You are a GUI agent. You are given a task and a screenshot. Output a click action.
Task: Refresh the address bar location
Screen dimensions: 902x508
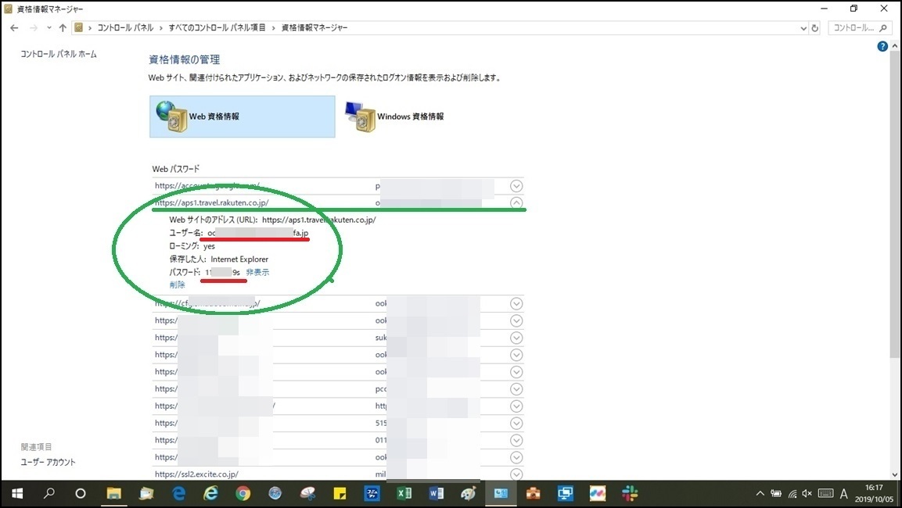coord(814,27)
